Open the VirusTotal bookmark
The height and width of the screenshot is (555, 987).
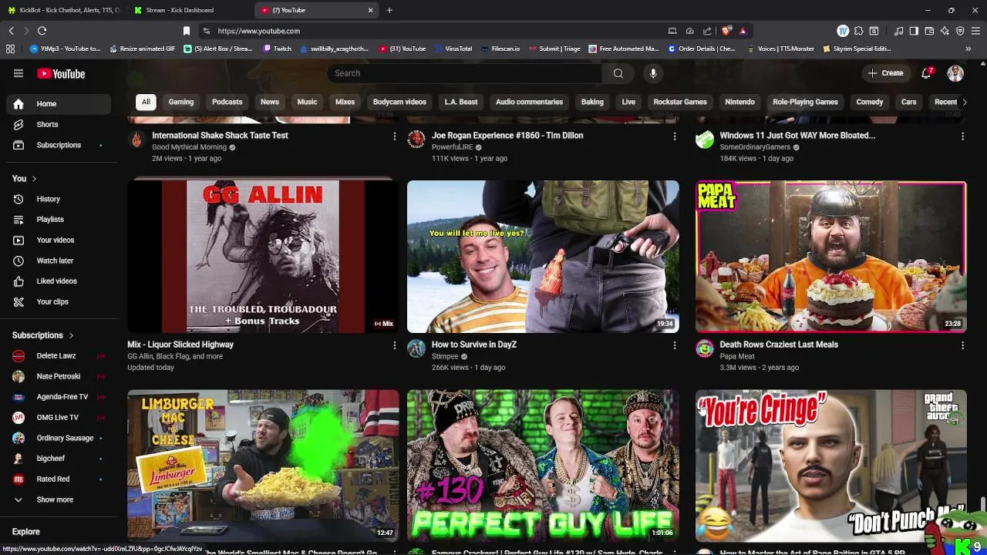point(453,49)
